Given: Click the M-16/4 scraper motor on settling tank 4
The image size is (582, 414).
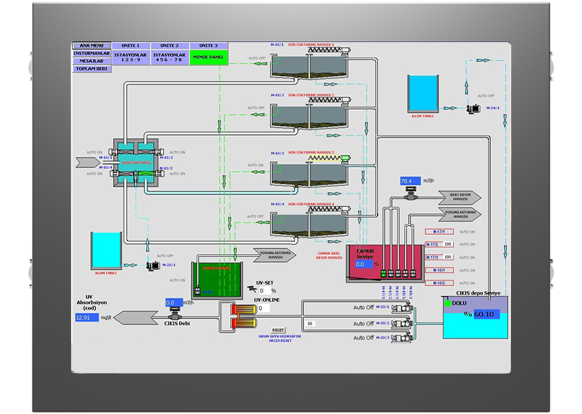Looking at the screenshot, I should [345, 209].
